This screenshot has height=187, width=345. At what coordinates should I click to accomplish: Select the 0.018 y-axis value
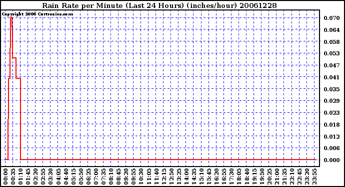point(331,125)
